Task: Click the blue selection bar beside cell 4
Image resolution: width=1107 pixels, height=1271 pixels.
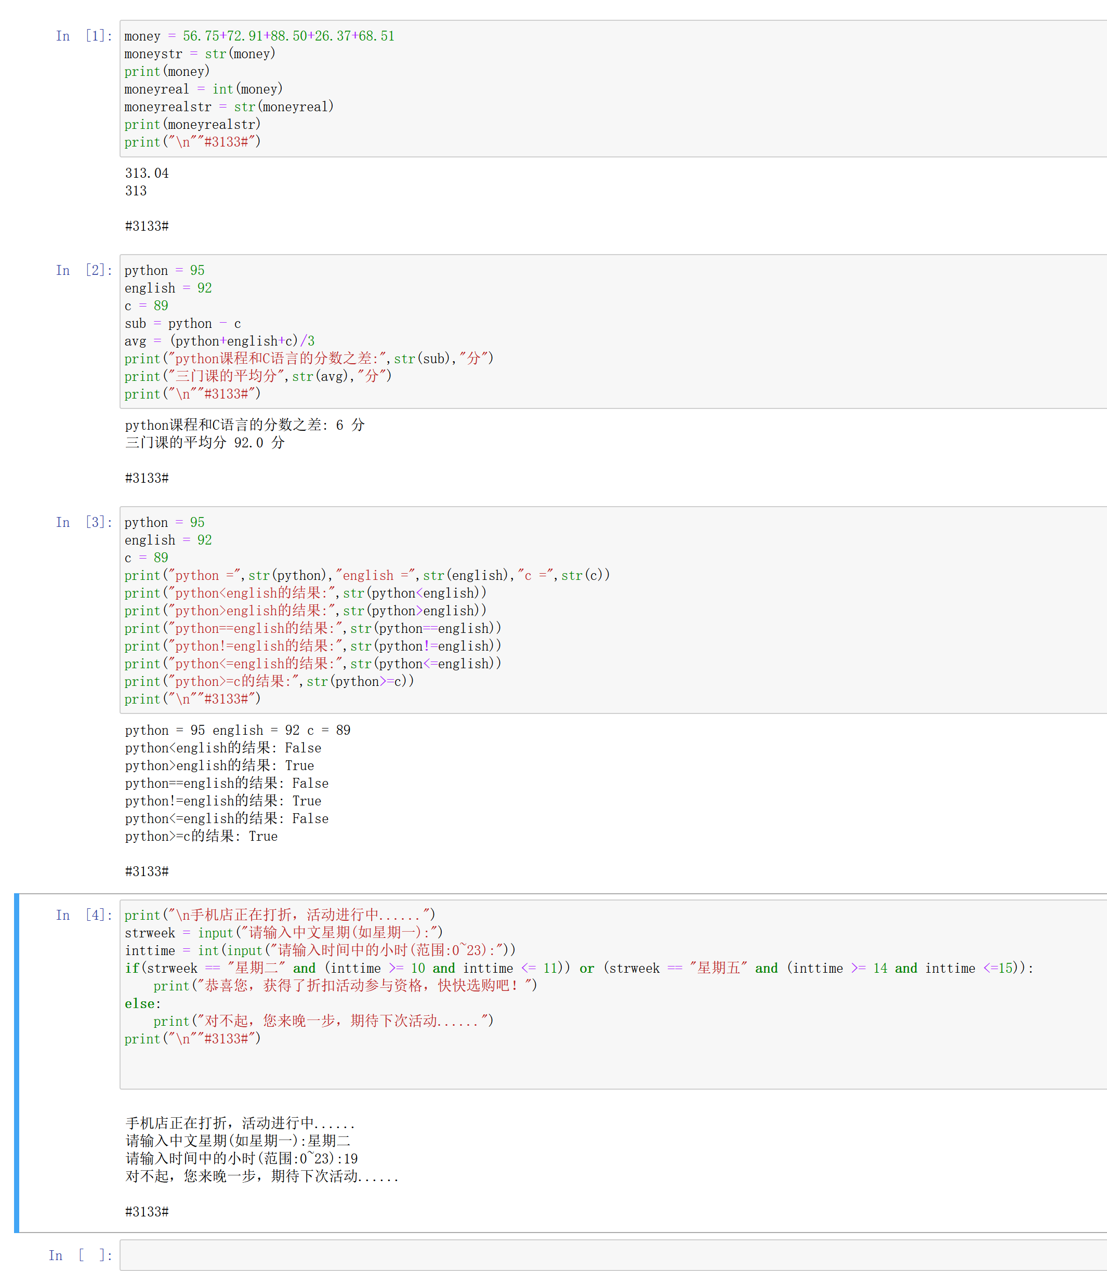Action: pos(17,1062)
